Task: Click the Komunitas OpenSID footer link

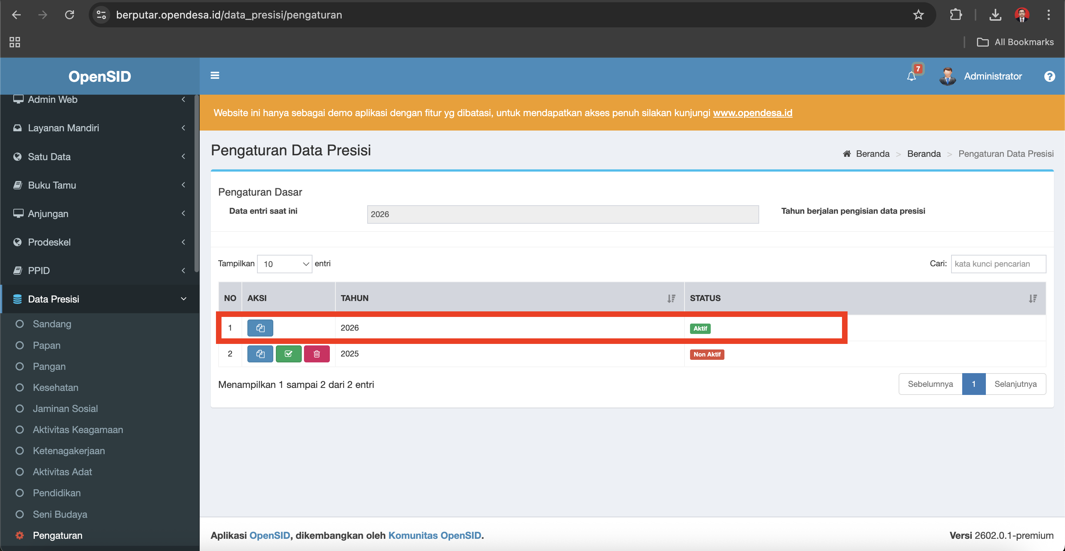Action: tap(435, 535)
